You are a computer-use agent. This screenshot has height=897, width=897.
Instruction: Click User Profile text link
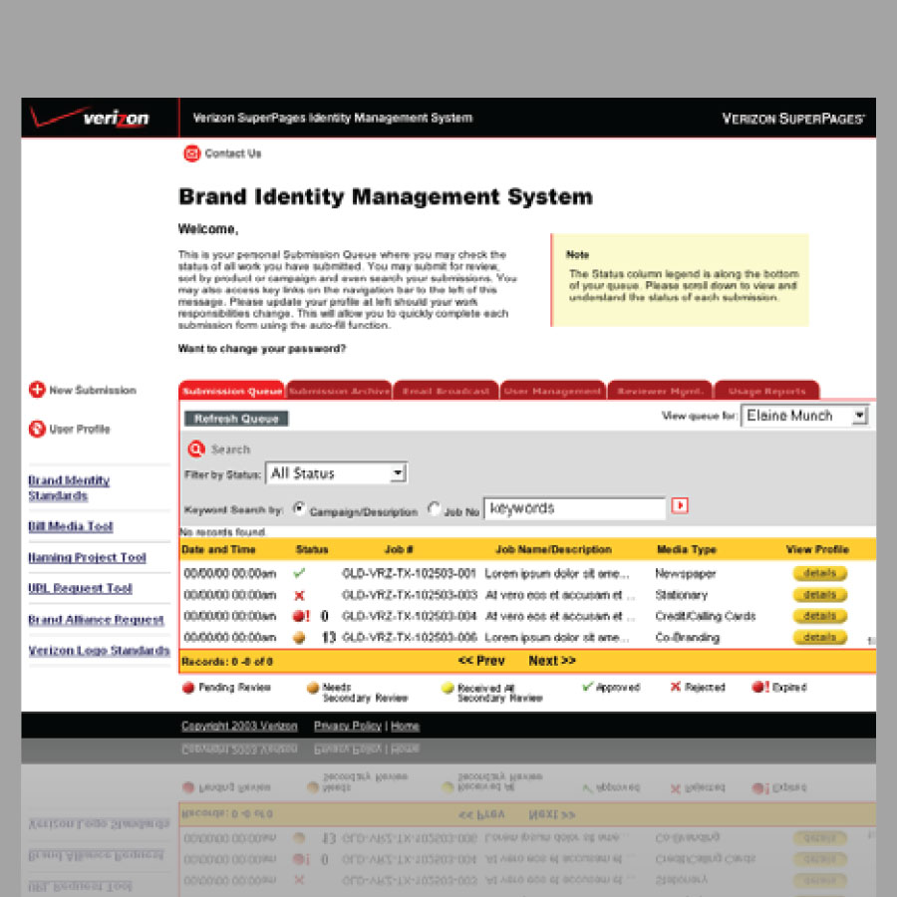[x=80, y=429]
